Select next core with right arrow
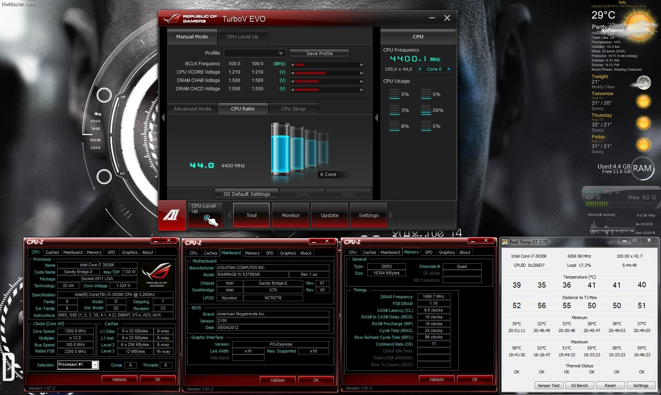Viewport: 661px width, 395px height. (x=449, y=69)
